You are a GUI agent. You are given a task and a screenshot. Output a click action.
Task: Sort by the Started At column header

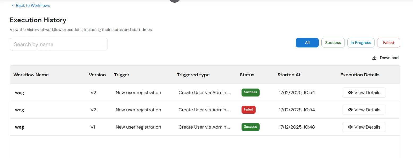click(289, 75)
